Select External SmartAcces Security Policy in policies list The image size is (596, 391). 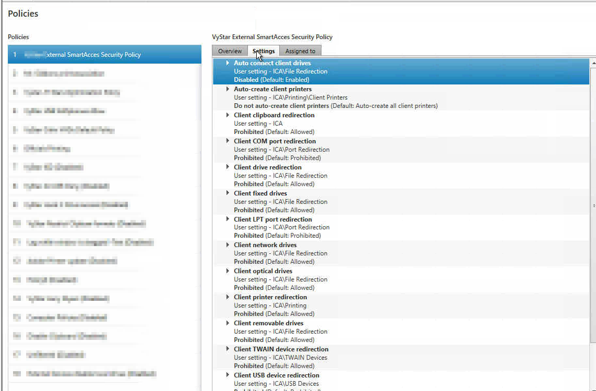tap(104, 55)
